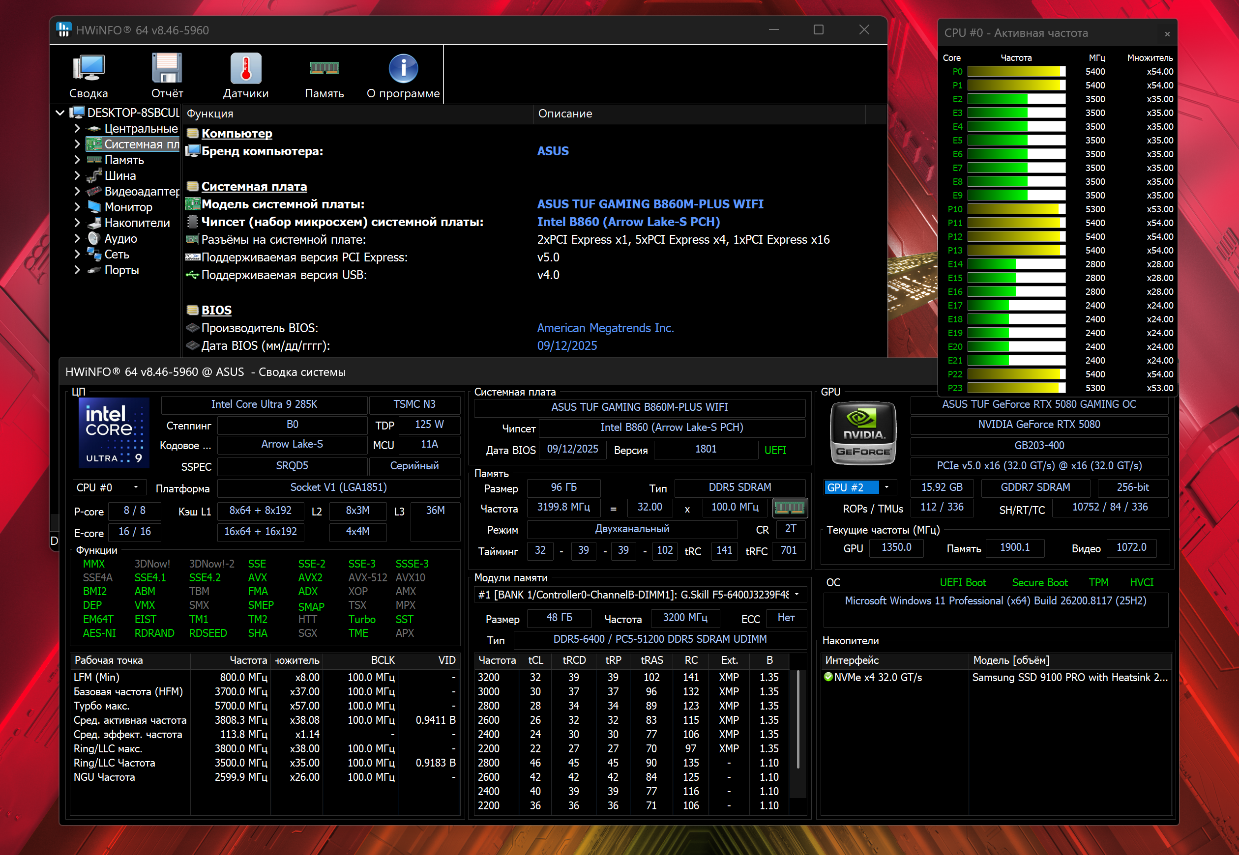Click the NVIDIA GeForce logo

tap(863, 434)
